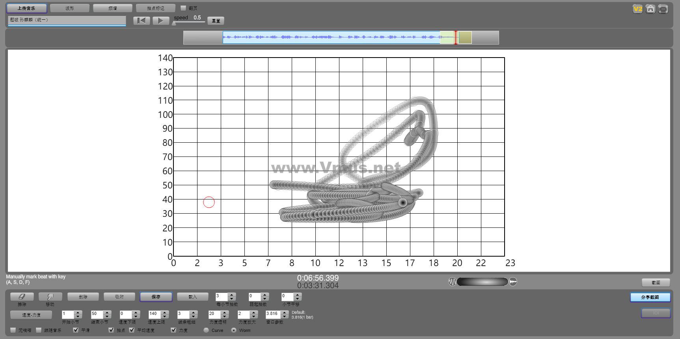This screenshot has height=339, width=680.
Task: Switch to the 频谱 spectrum view
Action: (113, 8)
